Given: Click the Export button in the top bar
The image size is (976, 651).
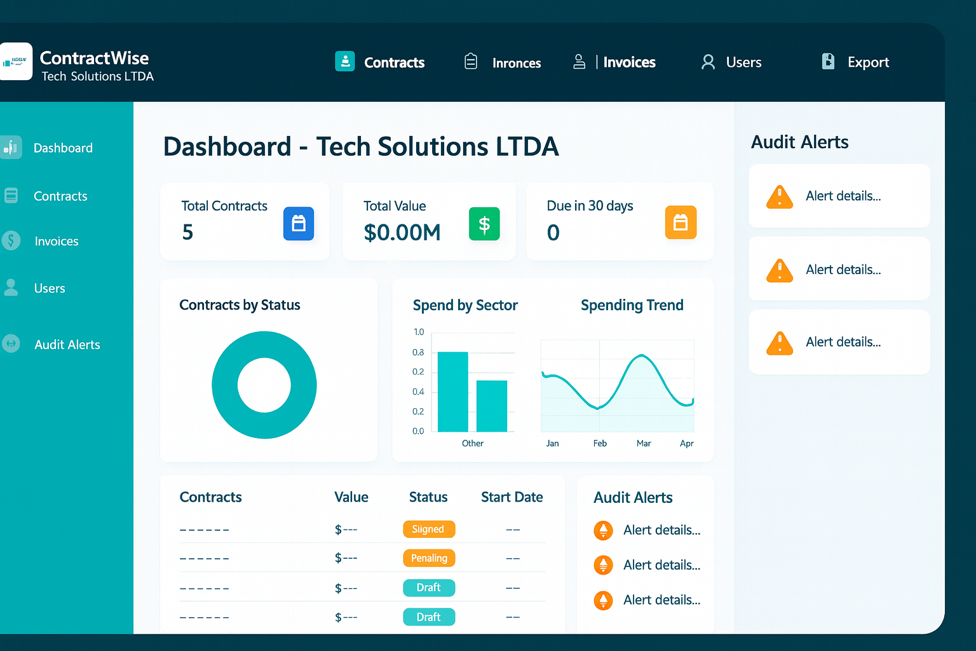Looking at the screenshot, I should [868, 62].
